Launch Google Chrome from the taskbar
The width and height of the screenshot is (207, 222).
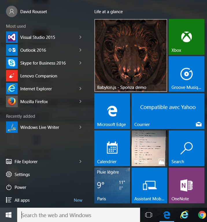click(202, 215)
